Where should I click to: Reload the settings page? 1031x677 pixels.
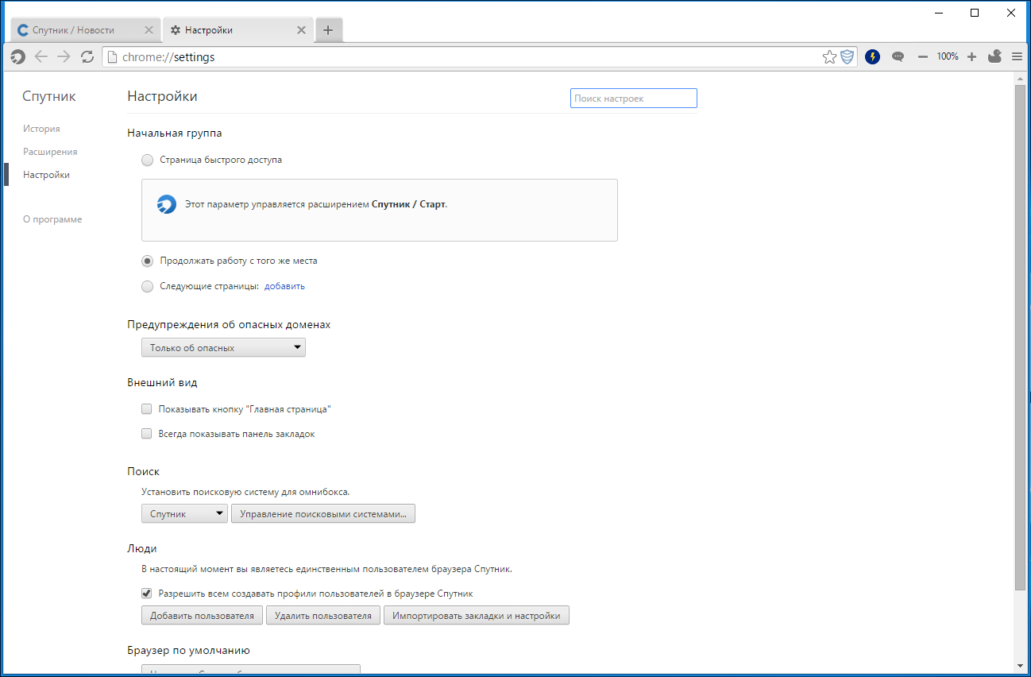(87, 56)
